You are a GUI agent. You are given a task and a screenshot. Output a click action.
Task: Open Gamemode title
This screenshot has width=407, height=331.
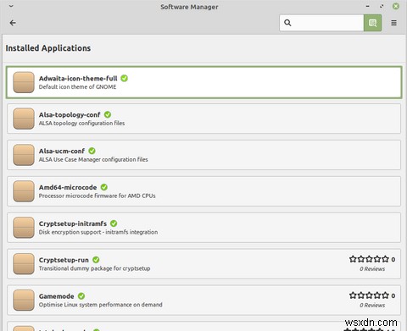tap(57, 296)
